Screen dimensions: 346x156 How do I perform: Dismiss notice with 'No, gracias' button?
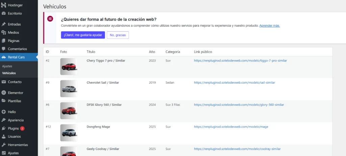pyautogui.click(x=118, y=35)
